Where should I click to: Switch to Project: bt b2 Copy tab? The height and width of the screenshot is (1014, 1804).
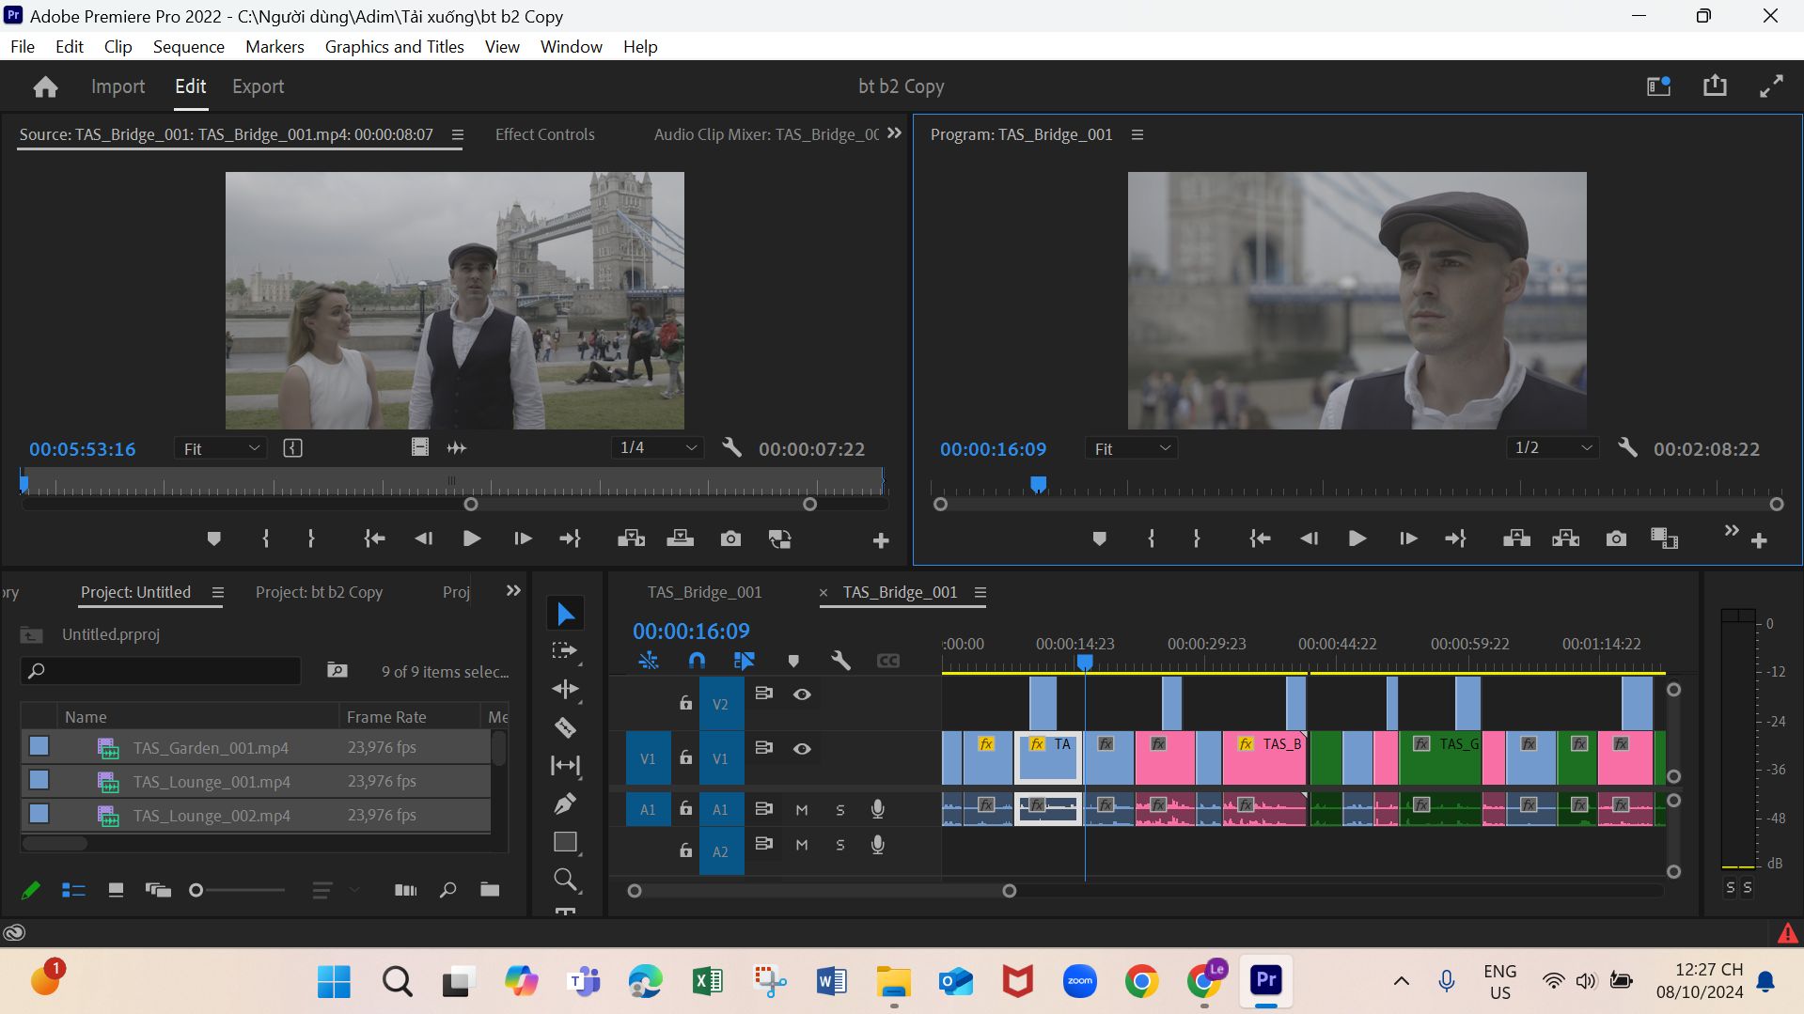click(319, 592)
